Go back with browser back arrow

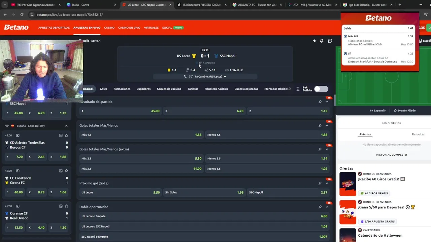pos(5,15)
